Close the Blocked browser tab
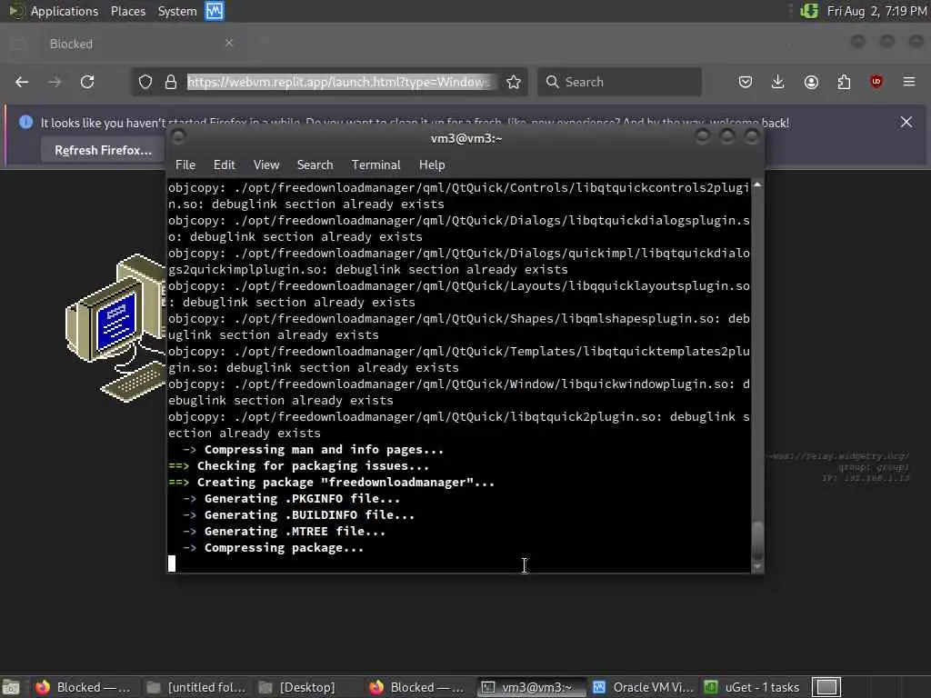The image size is (931, 698). [228, 43]
